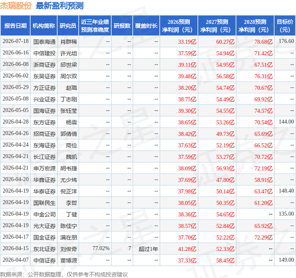
Task: Click the 54.74亿 profit value
Action: coord(225,88)
